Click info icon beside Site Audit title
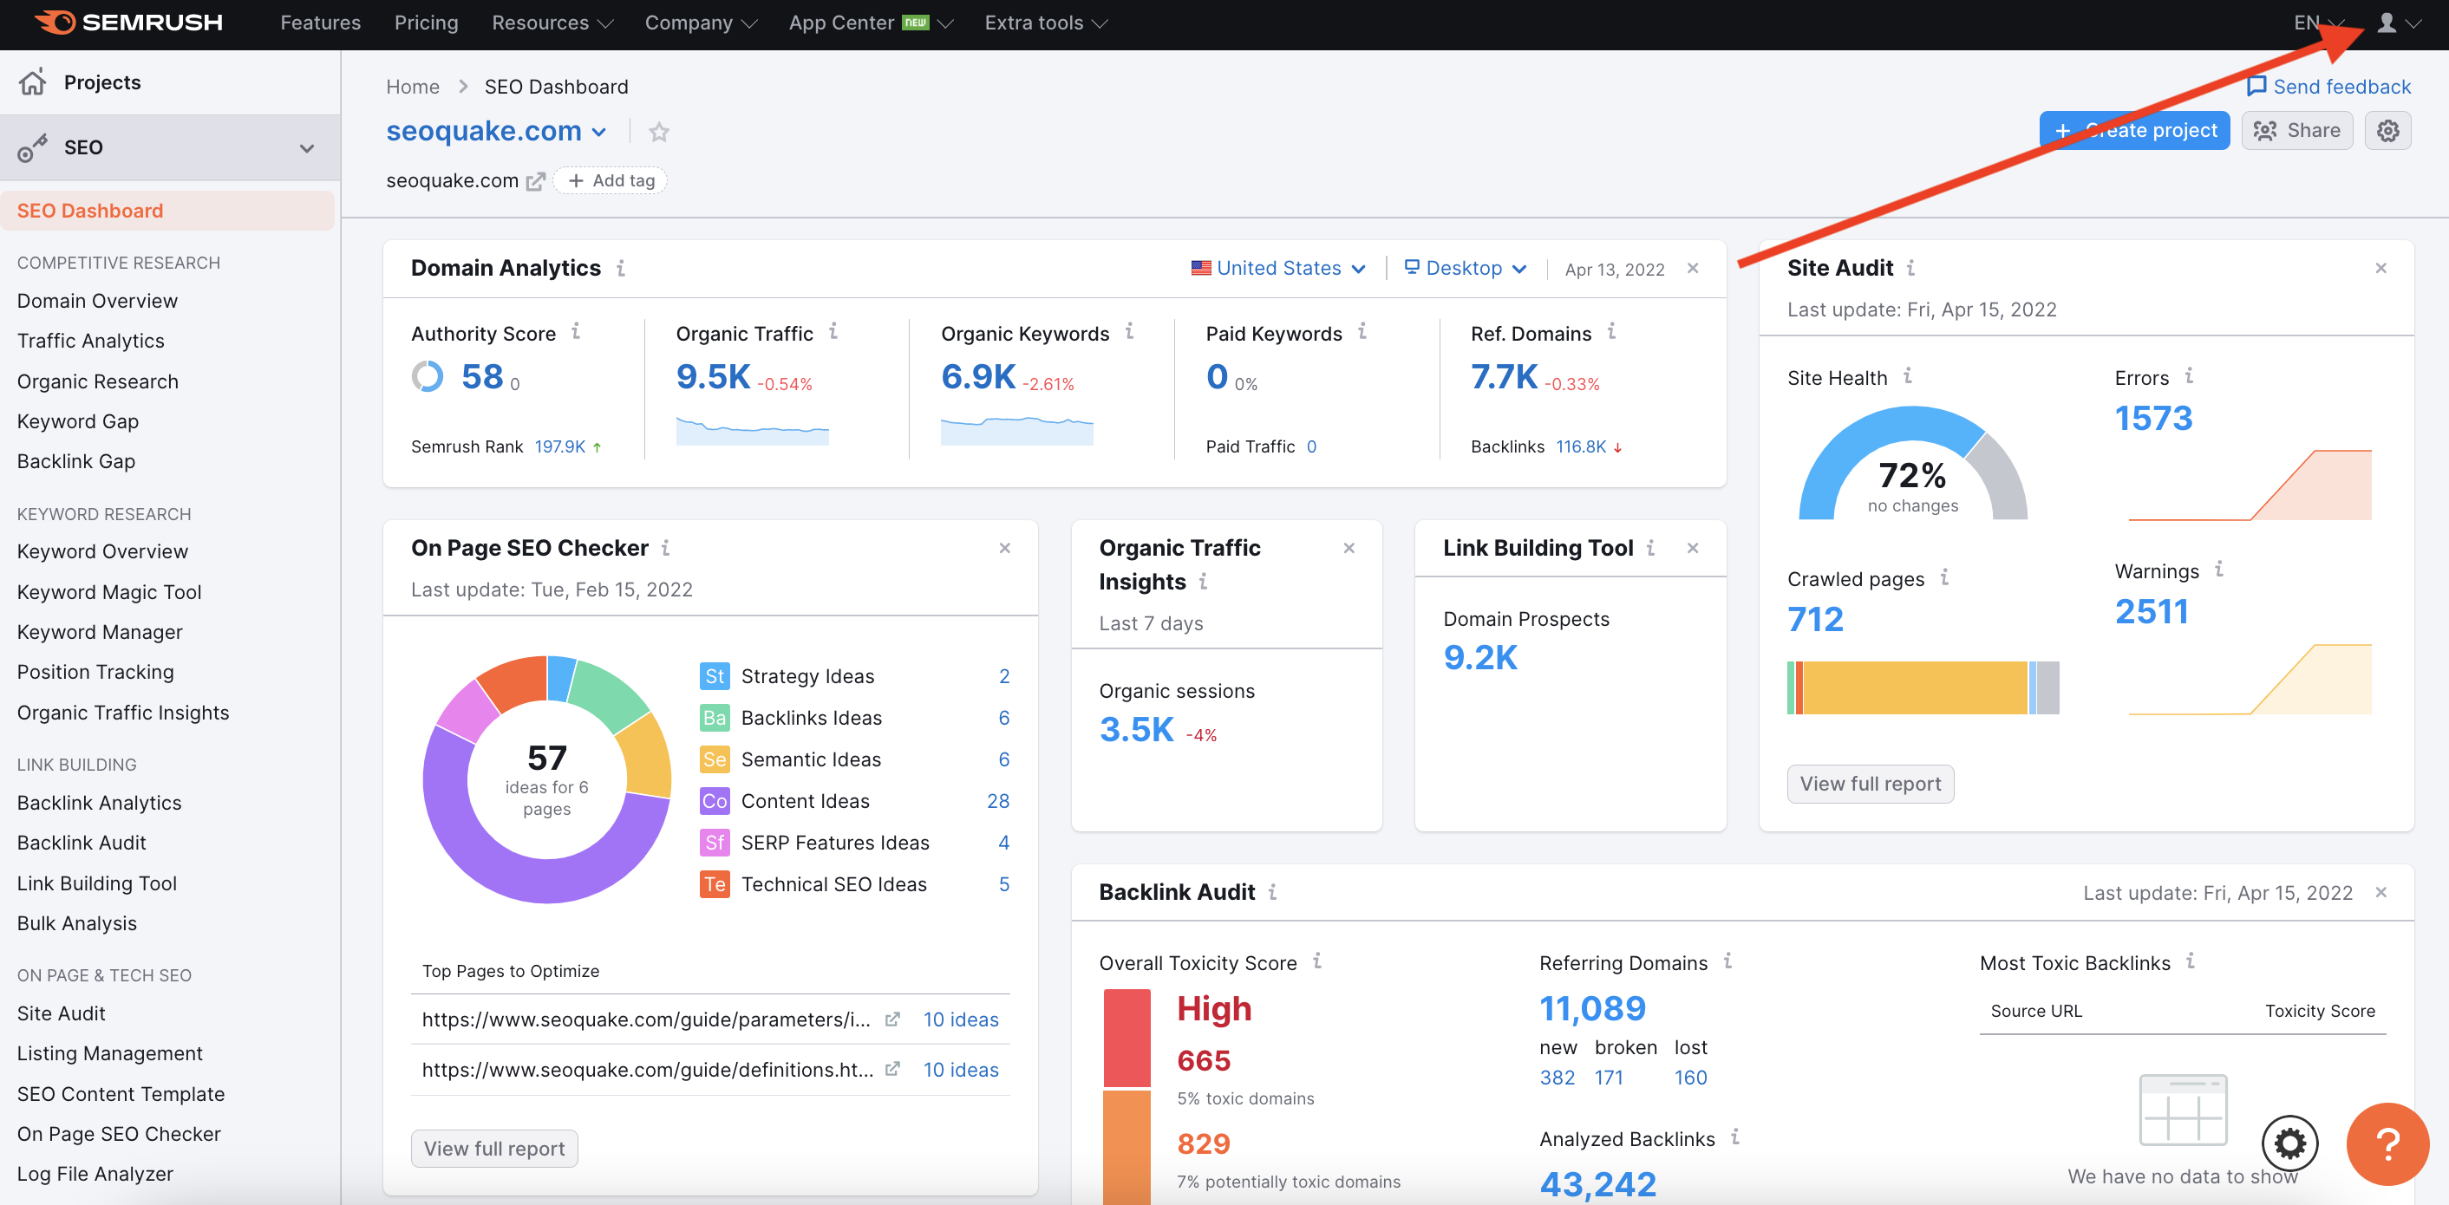This screenshot has width=2449, height=1205. (1911, 268)
